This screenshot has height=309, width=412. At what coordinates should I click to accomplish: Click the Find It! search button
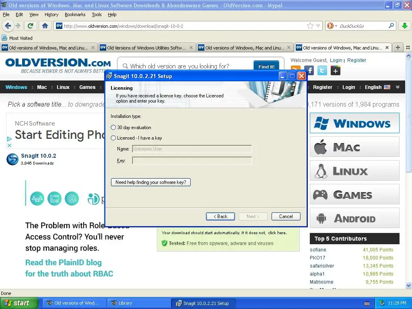pyautogui.click(x=266, y=66)
